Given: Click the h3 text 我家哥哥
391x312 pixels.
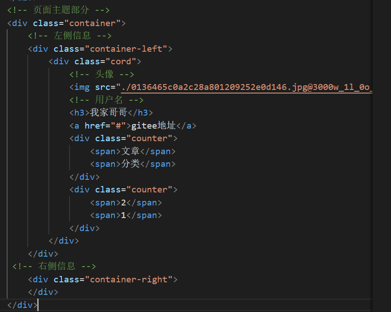Looking at the screenshot, I should 109,113.
